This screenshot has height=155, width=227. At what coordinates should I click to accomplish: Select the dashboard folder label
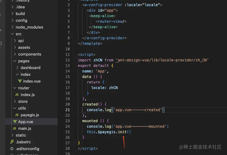click(x=30, y=68)
